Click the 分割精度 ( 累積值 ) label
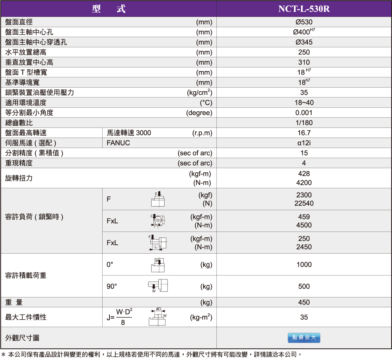This screenshot has width=392, height=361. (34, 153)
